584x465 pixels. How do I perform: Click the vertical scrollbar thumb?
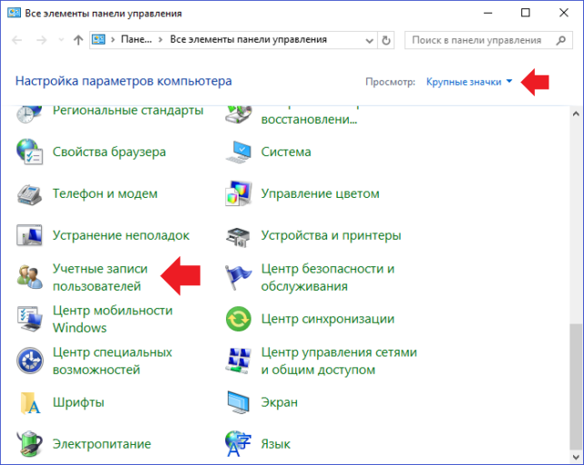pos(576,387)
